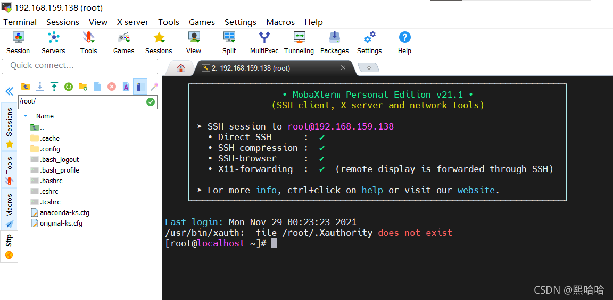
Task: Click the magic wand icon in SFTP toolbar
Action: [154, 87]
